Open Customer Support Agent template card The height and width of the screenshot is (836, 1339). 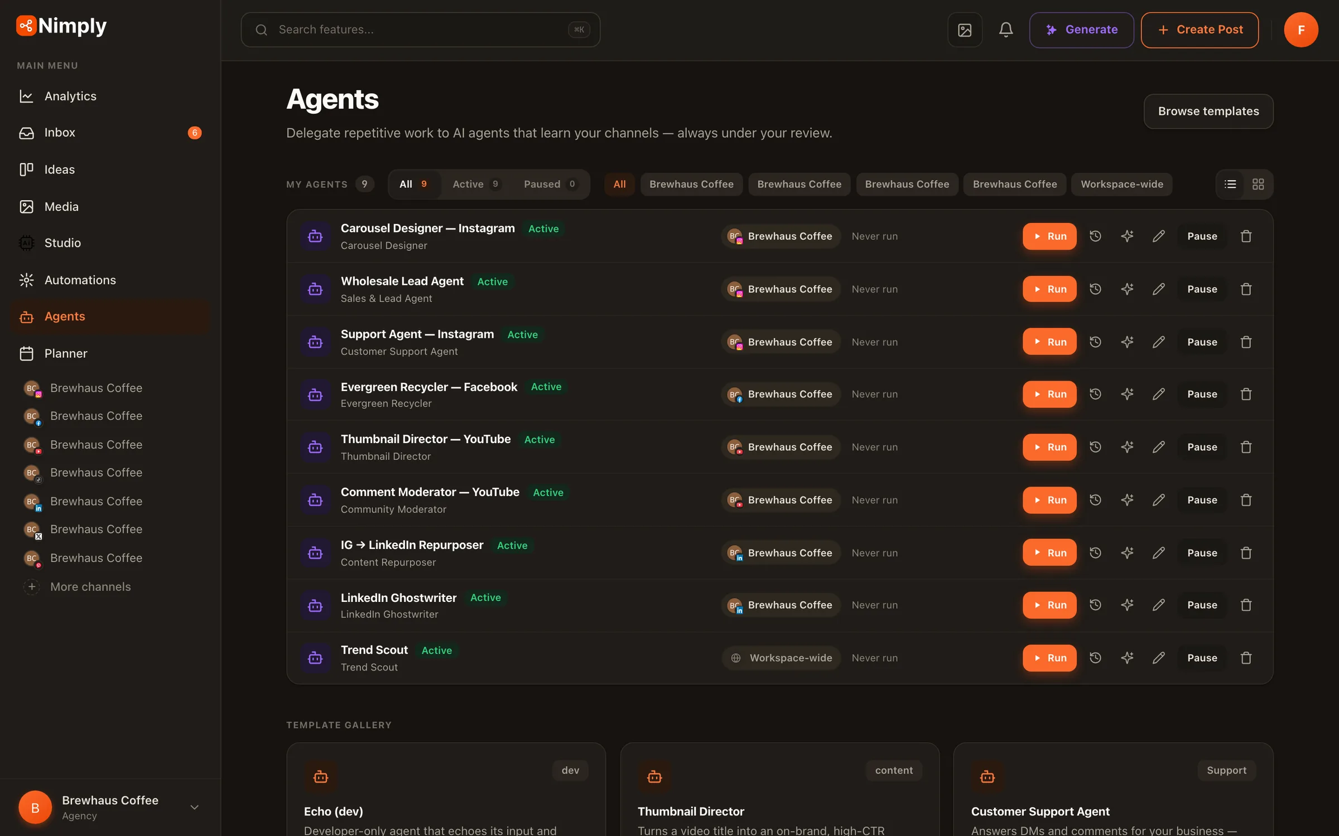tap(1113, 789)
